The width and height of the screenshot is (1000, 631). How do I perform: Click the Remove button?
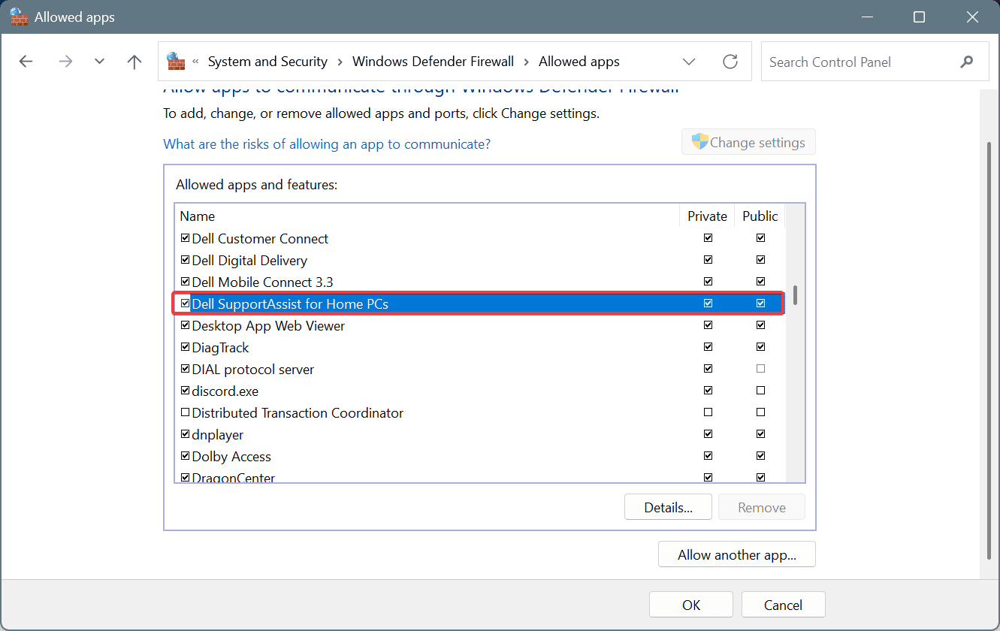click(761, 507)
